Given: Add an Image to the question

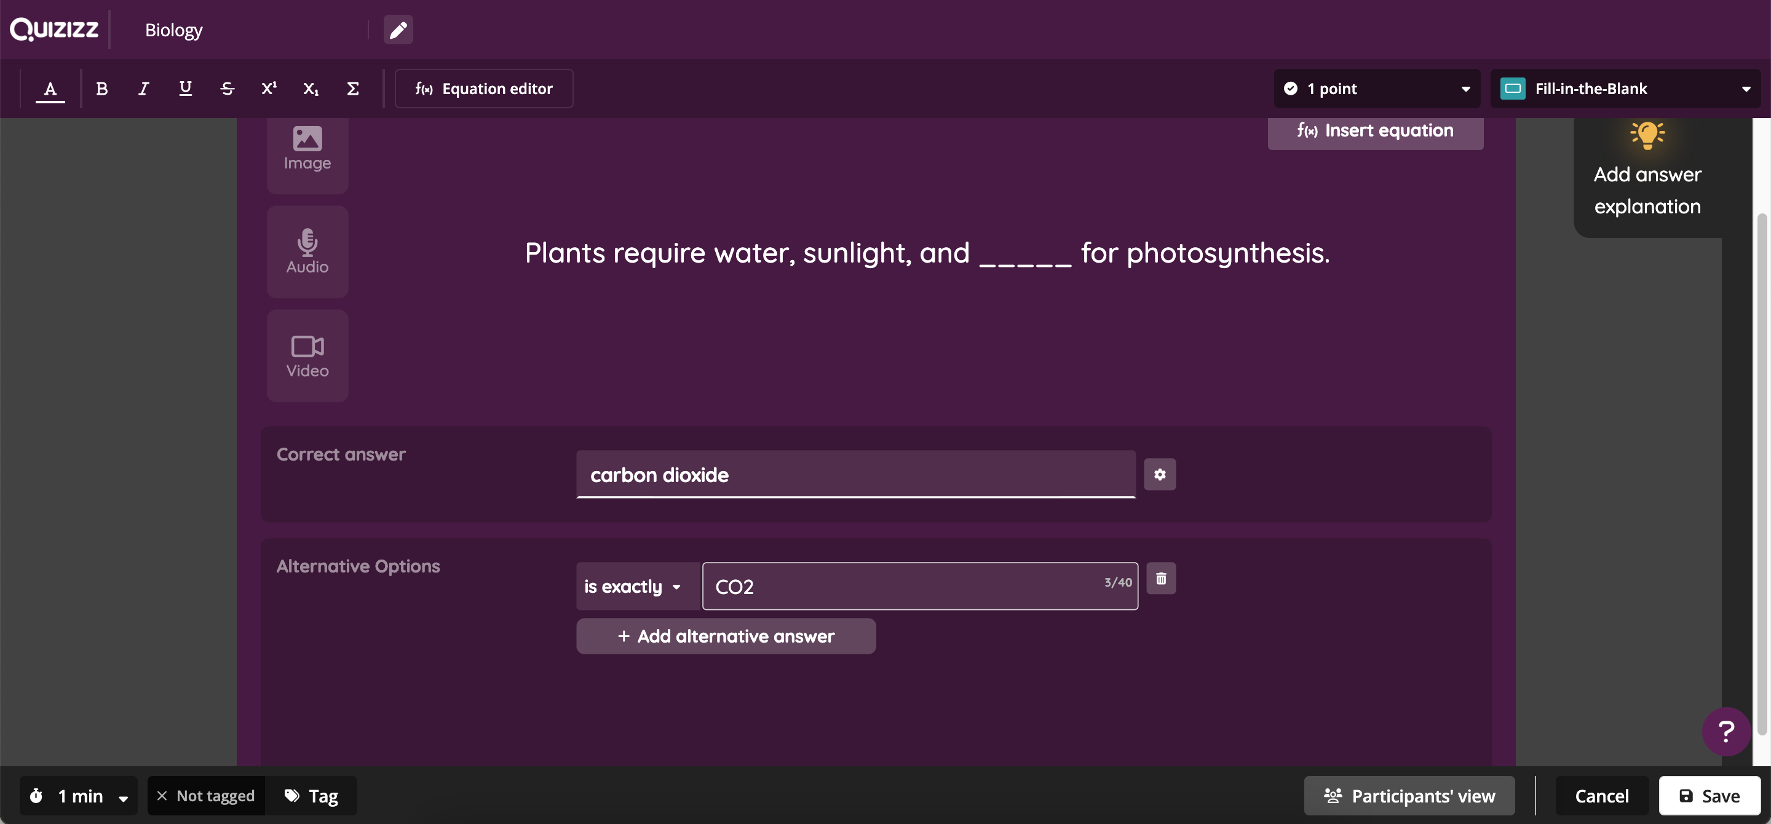Looking at the screenshot, I should [x=307, y=148].
